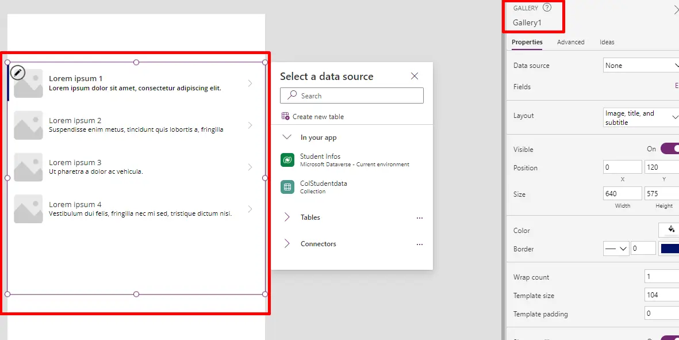Click the data source Search field
The height and width of the screenshot is (340, 679).
click(x=352, y=95)
